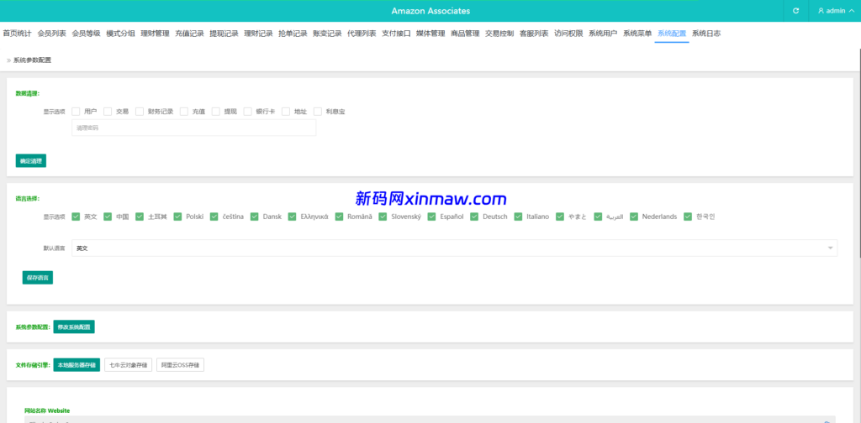The image size is (861, 423).
Task: Select the active 系统配置 tab
Action: (672, 34)
